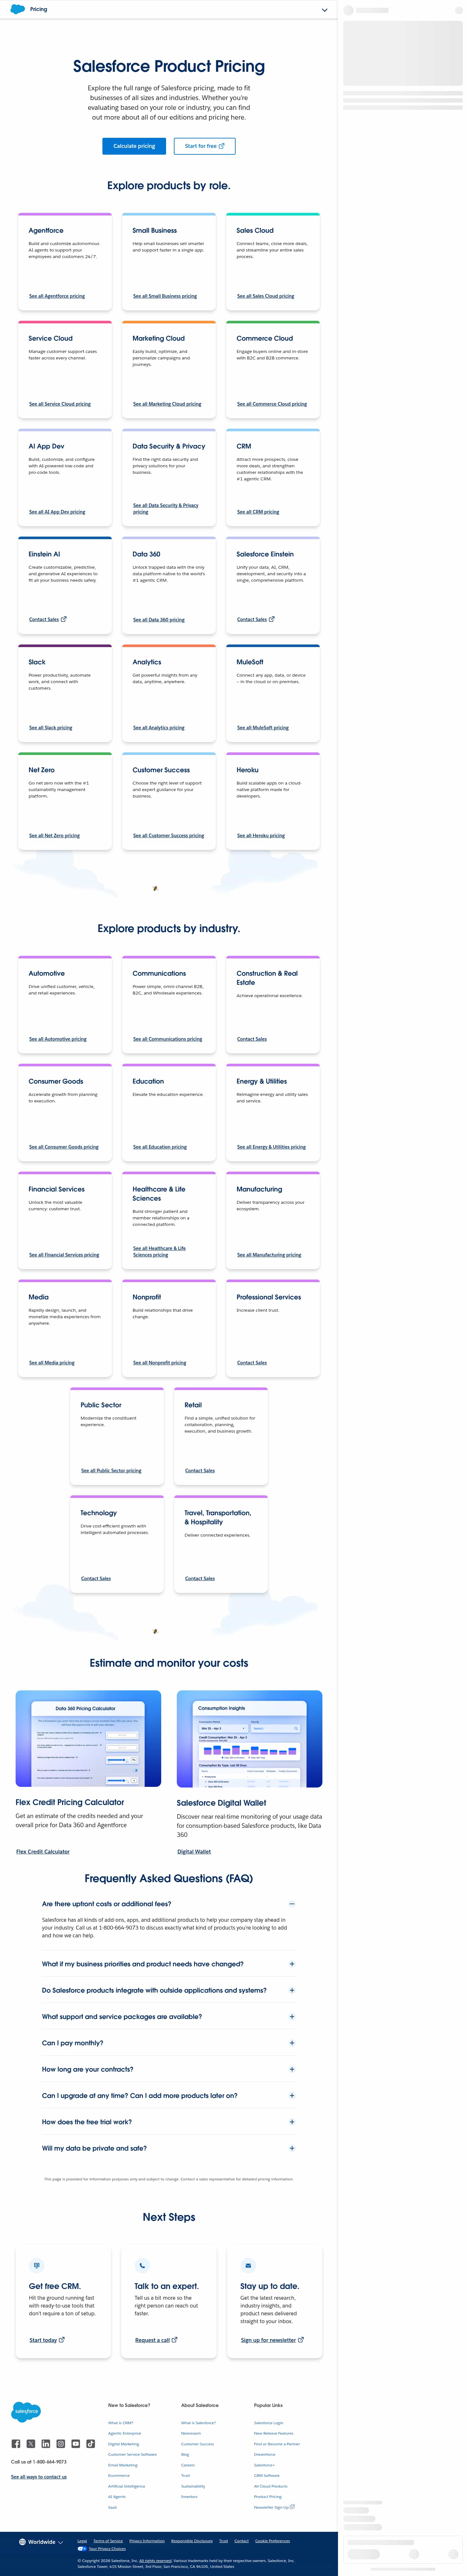Open the Salesforce Login footer link
The image size is (468, 2576).
tap(269, 2423)
